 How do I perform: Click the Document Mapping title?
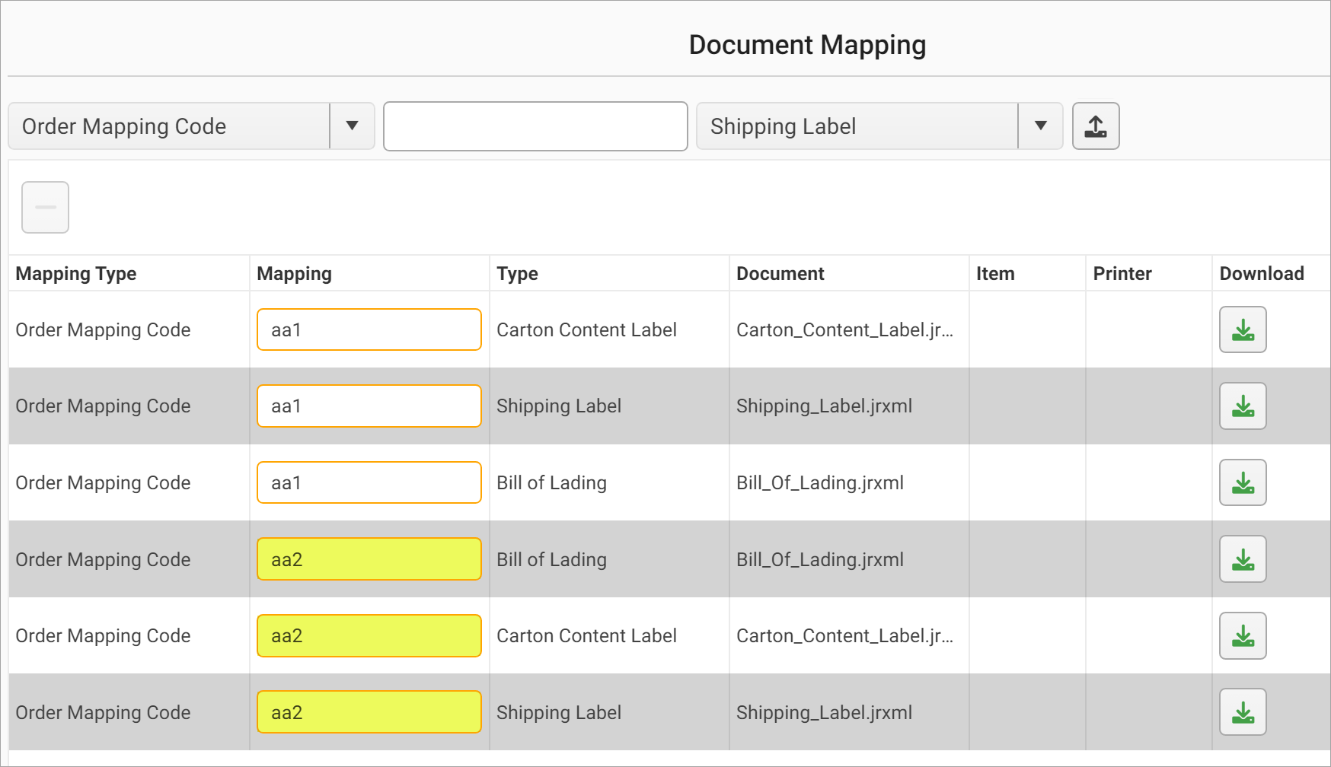(807, 44)
